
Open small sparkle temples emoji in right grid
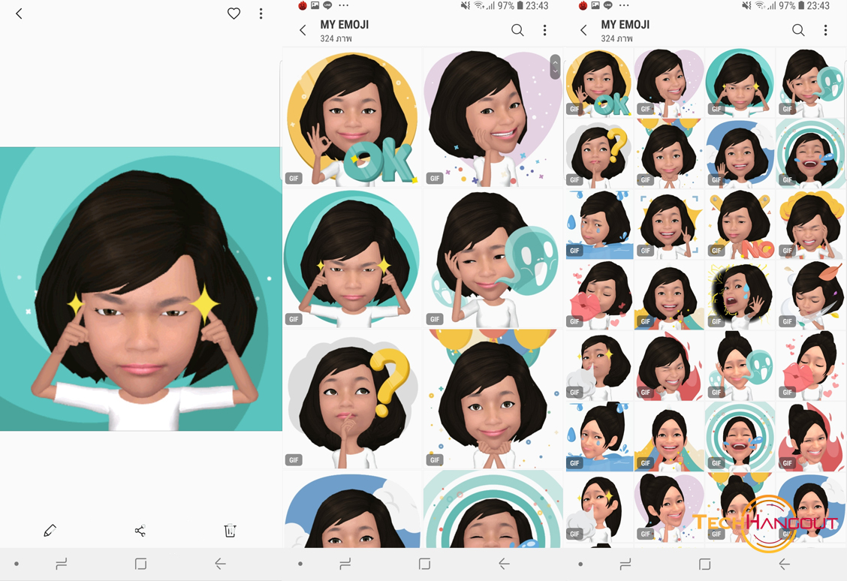(x=740, y=83)
